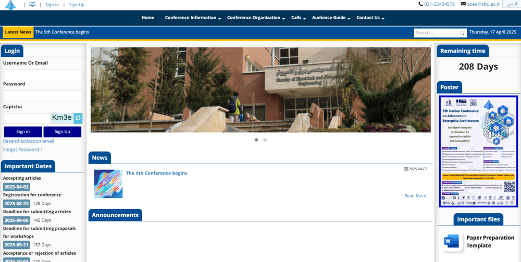Focus the Username Or Email field
The image size is (521, 262).
[43, 75]
